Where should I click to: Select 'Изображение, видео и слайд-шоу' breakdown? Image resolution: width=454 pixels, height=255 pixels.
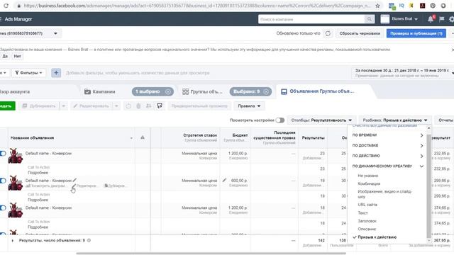[384, 194]
